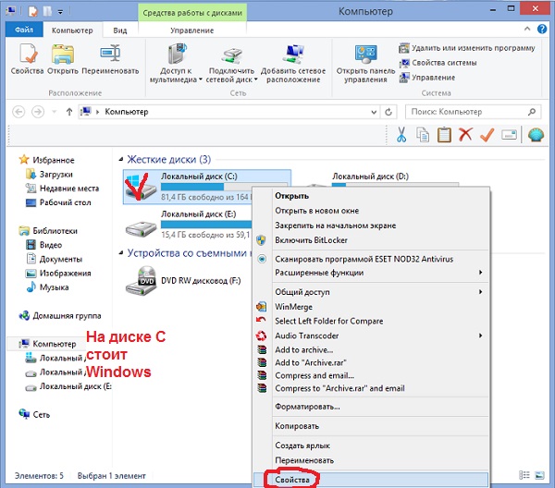Click the red X Delete icon
555x488 pixels.
465,135
